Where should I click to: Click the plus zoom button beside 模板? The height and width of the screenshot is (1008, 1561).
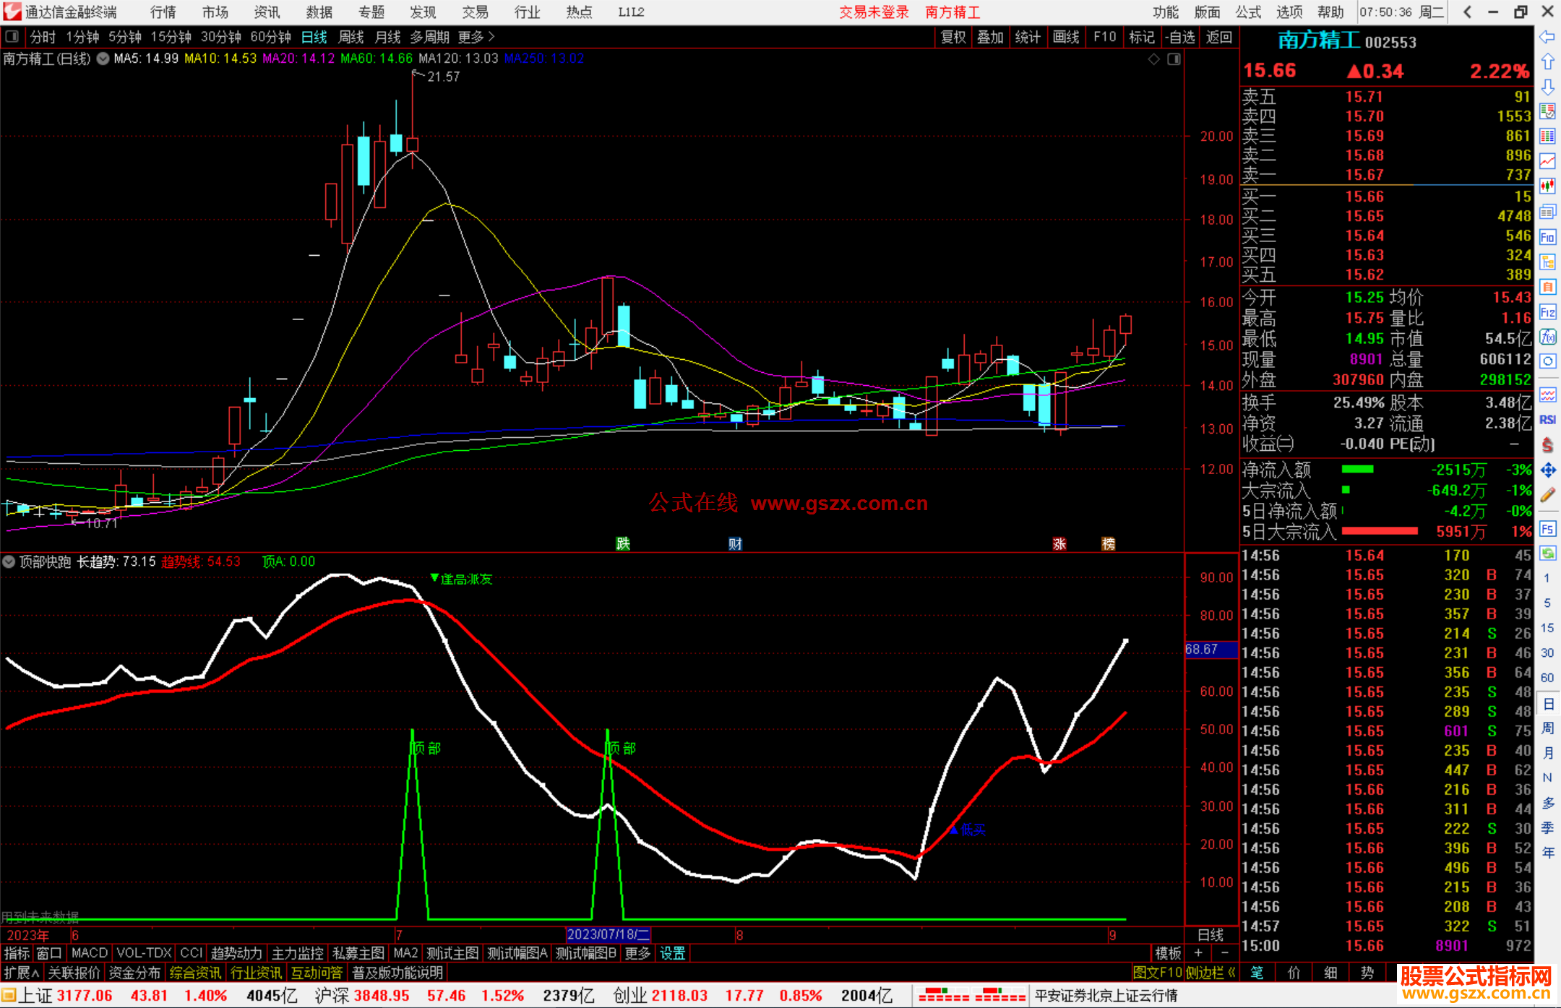[x=1198, y=953]
